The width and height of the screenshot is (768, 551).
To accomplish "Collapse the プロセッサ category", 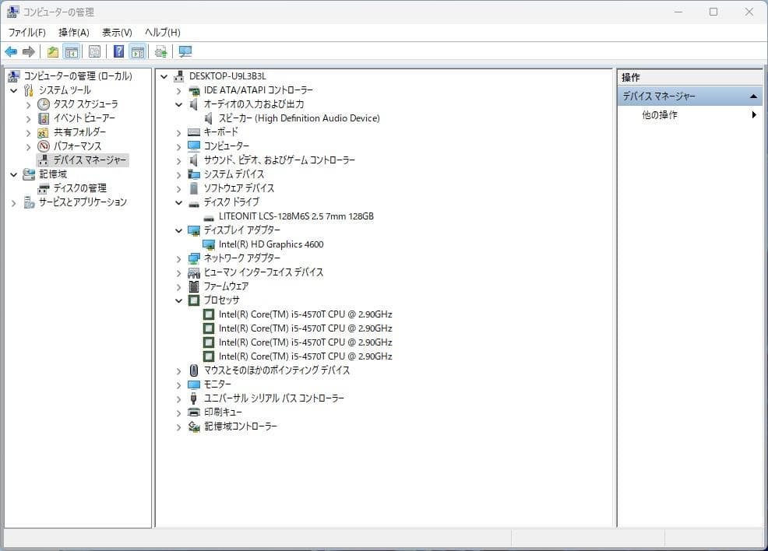I will [179, 300].
